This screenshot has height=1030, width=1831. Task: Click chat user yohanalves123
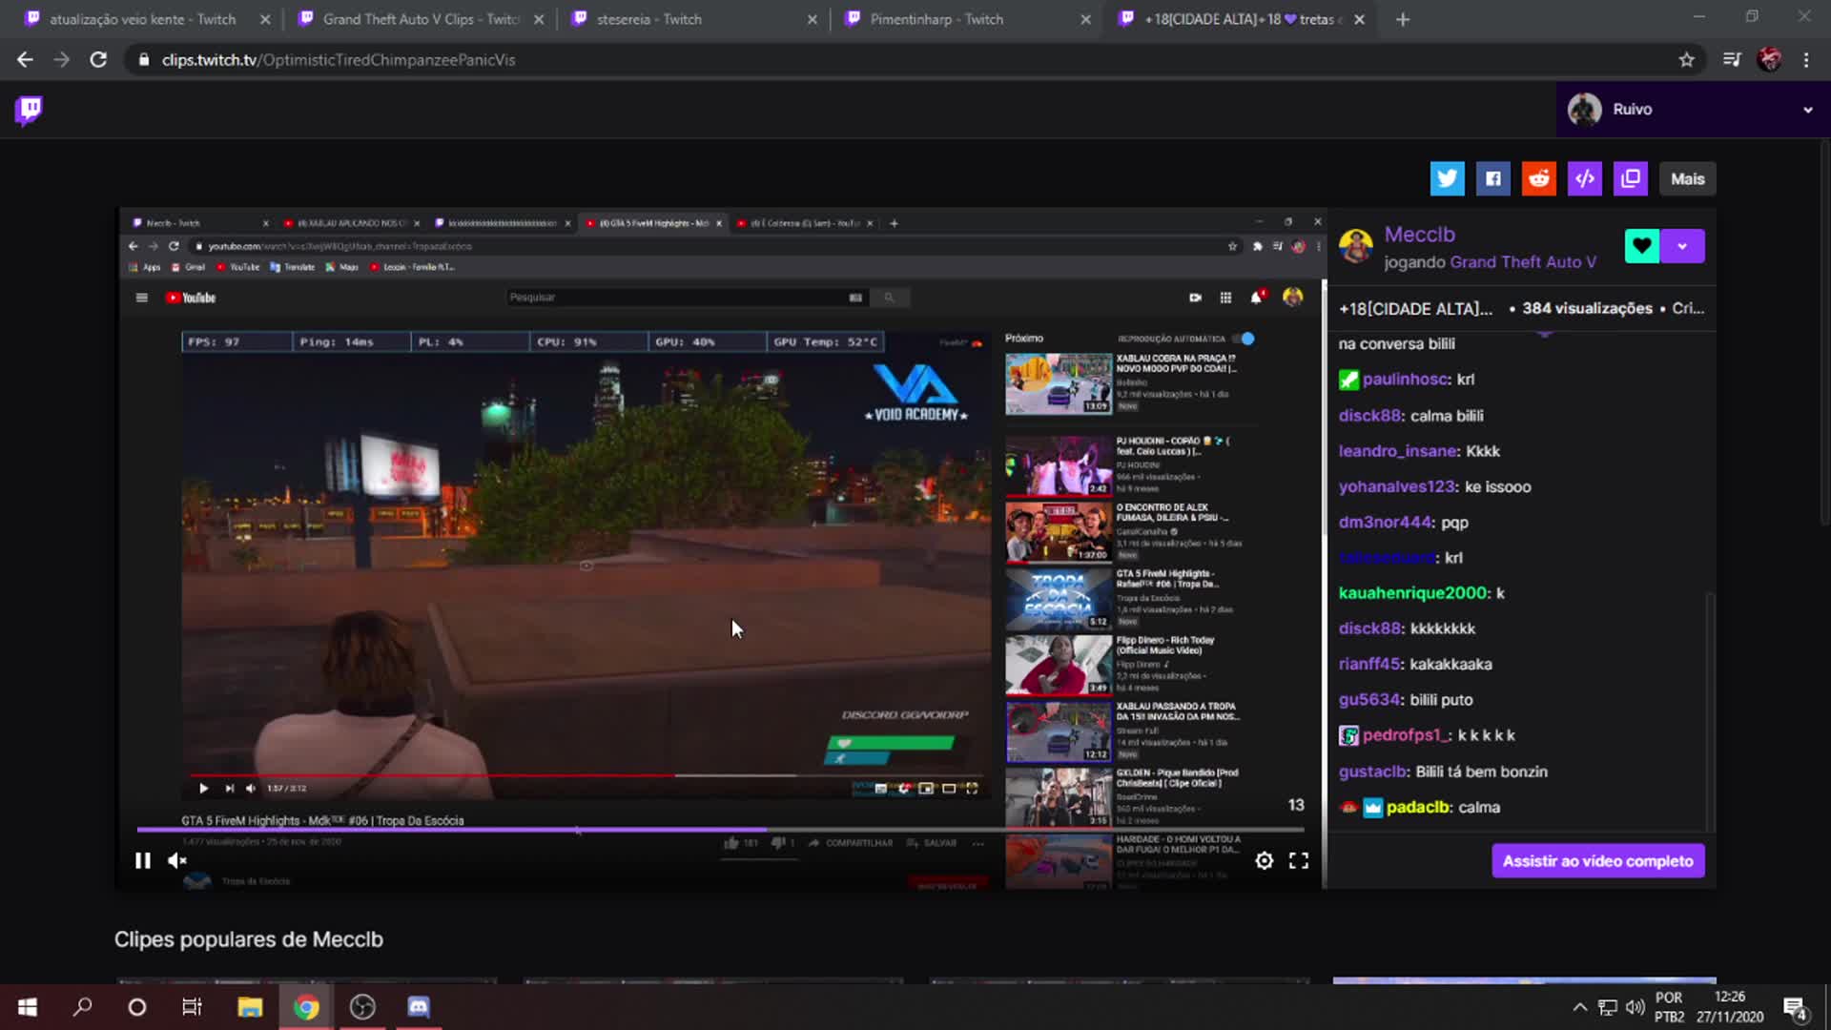1397,486
